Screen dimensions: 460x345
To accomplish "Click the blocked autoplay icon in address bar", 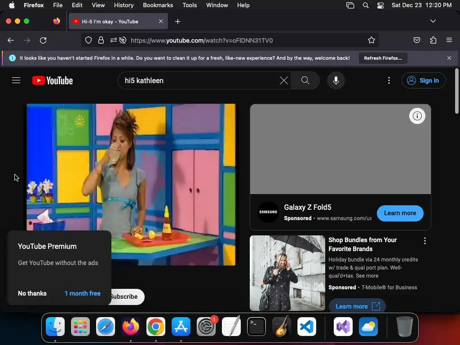I will click(x=123, y=40).
